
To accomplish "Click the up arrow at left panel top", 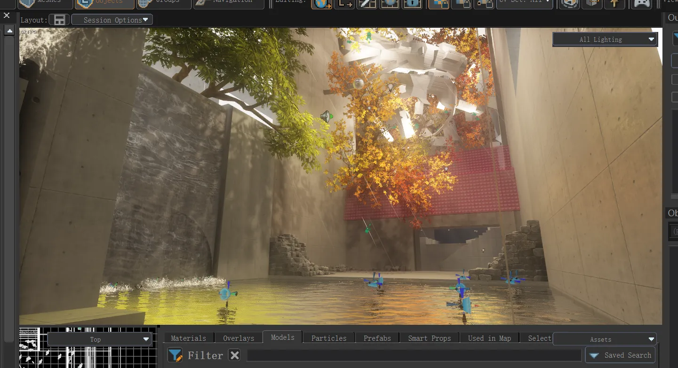I will 9,31.
